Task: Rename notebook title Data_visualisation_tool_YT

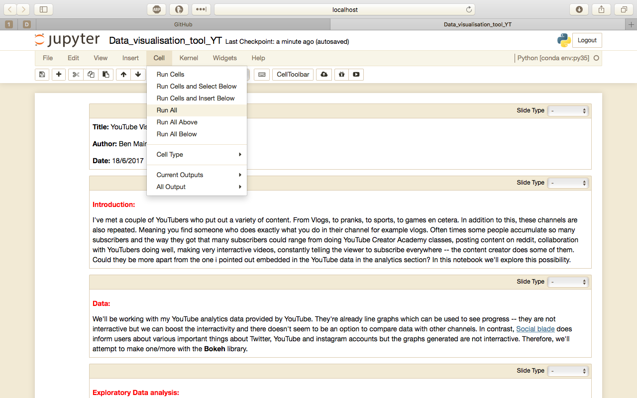Action: point(165,41)
